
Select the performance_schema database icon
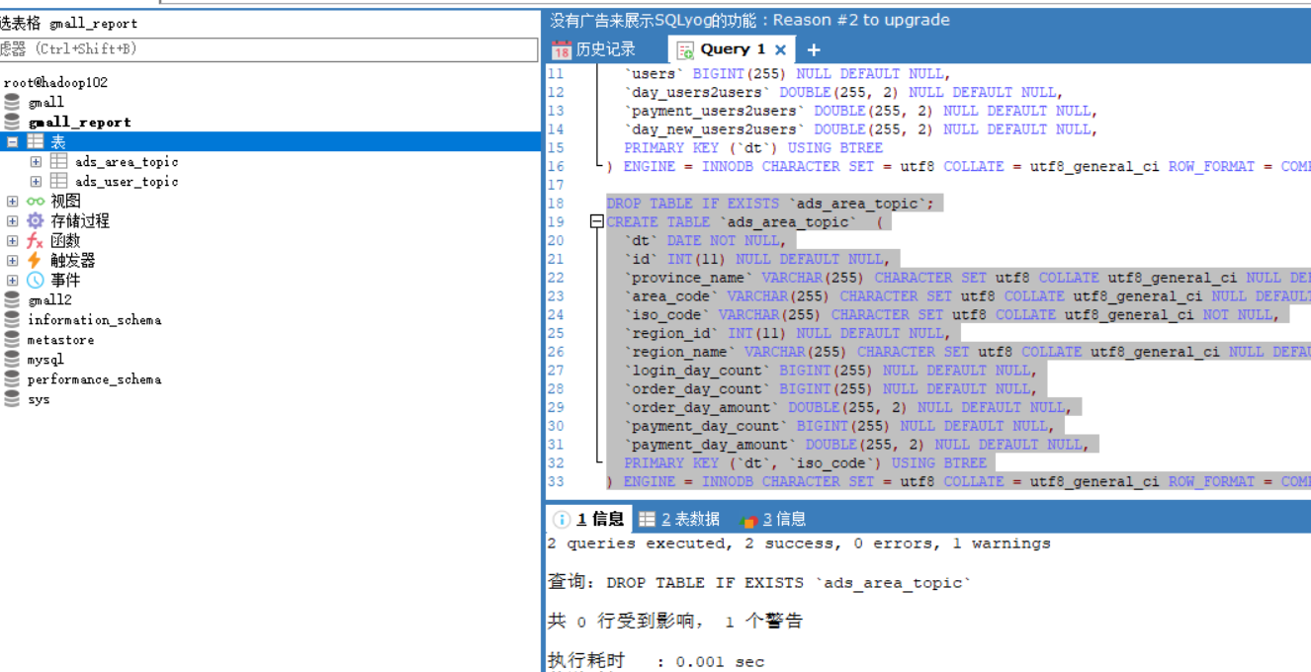pyautogui.click(x=12, y=378)
